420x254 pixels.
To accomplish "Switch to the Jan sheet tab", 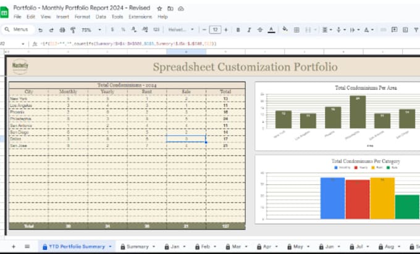I will (175, 247).
